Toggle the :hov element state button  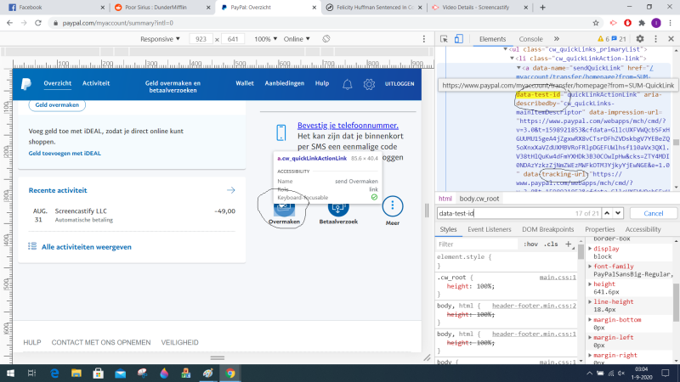(530, 244)
